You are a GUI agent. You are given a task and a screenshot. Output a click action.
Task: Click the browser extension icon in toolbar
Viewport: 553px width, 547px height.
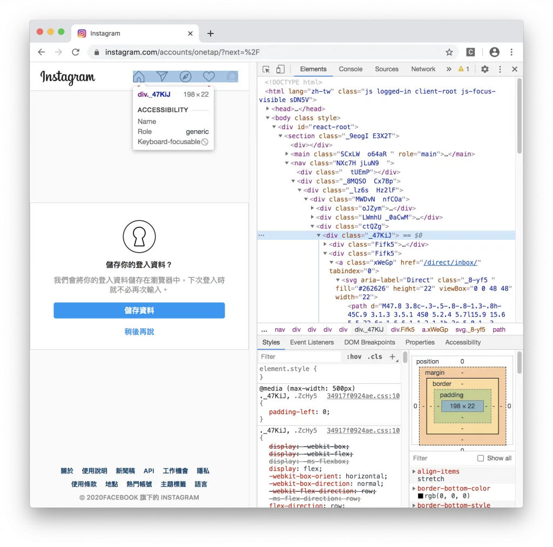(x=470, y=52)
